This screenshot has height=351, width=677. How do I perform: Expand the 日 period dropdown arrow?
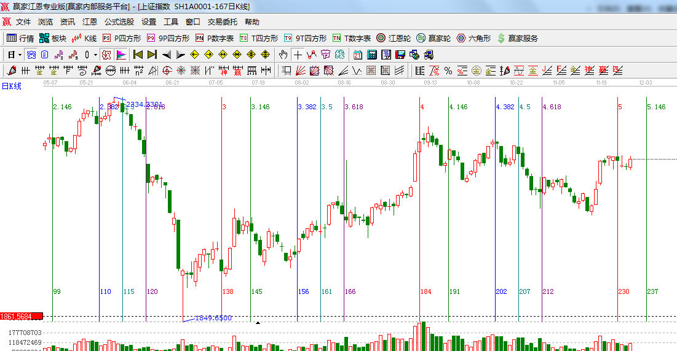pos(20,55)
